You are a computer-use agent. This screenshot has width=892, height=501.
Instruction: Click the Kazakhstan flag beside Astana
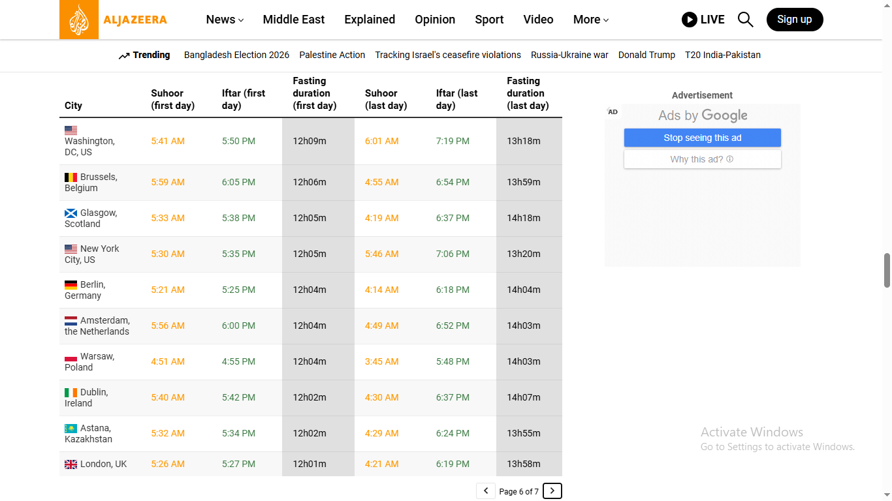pyautogui.click(x=71, y=429)
